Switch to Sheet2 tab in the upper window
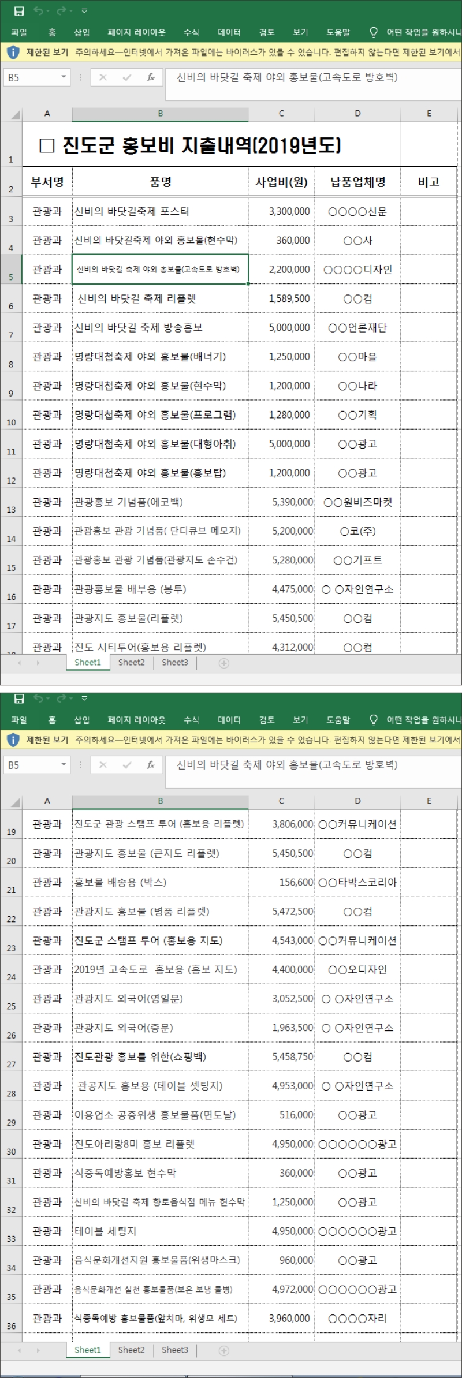 (x=131, y=663)
